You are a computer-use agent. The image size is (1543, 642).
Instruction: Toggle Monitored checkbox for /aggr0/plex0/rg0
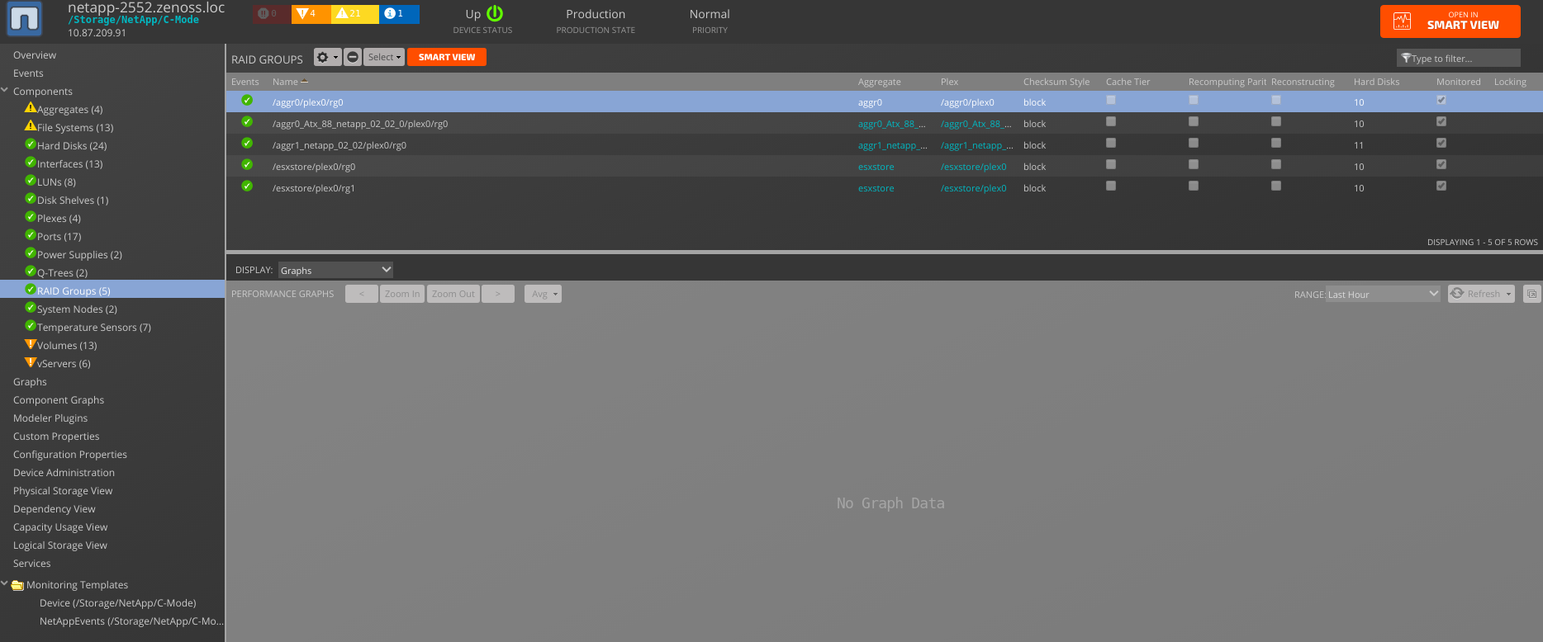[1441, 100]
